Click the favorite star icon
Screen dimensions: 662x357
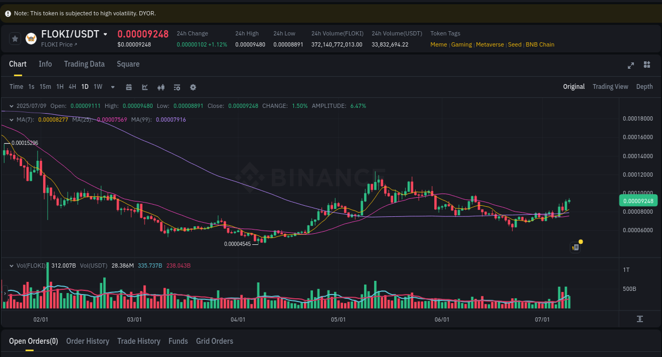pos(14,38)
